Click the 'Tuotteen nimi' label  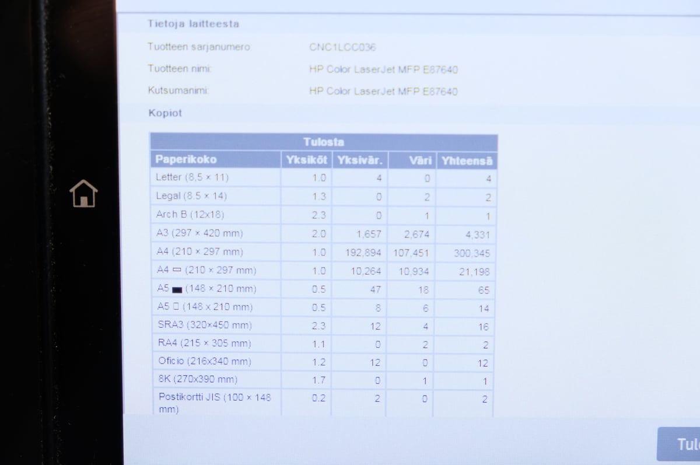(x=180, y=68)
